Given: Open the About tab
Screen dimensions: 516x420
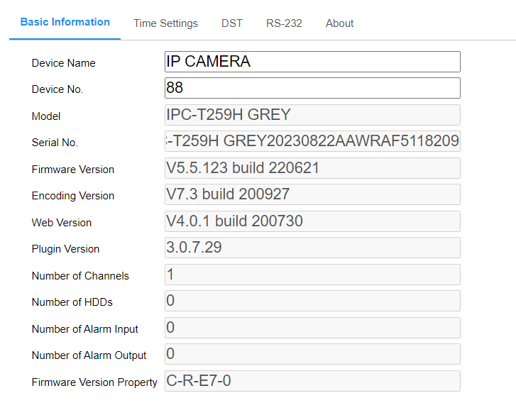Looking at the screenshot, I should point(339,23).
